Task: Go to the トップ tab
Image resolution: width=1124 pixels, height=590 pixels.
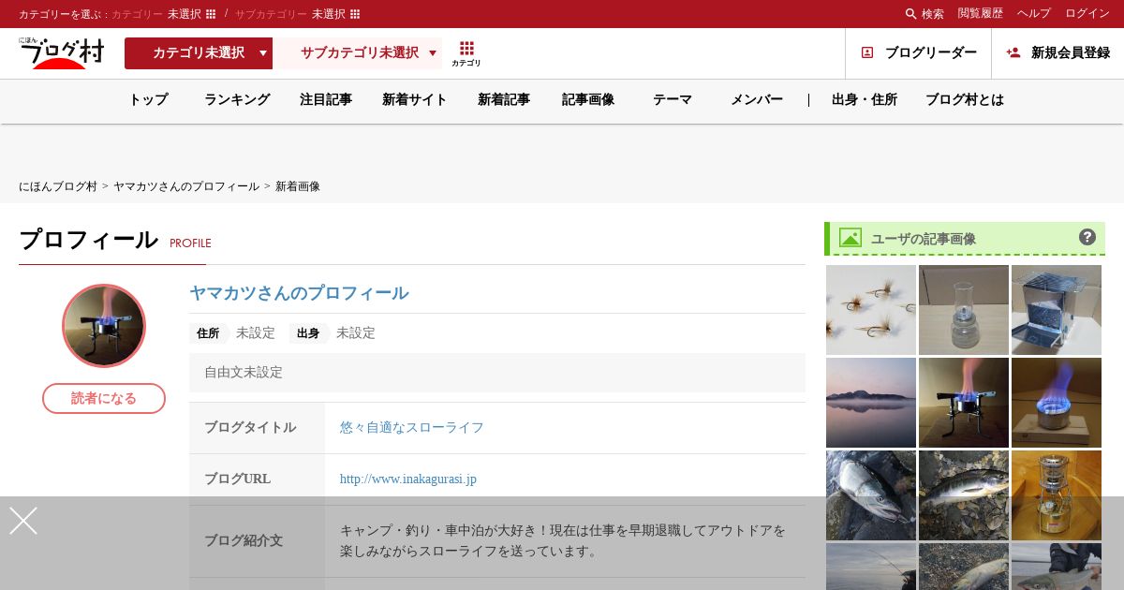Action: tap(149, 99)
